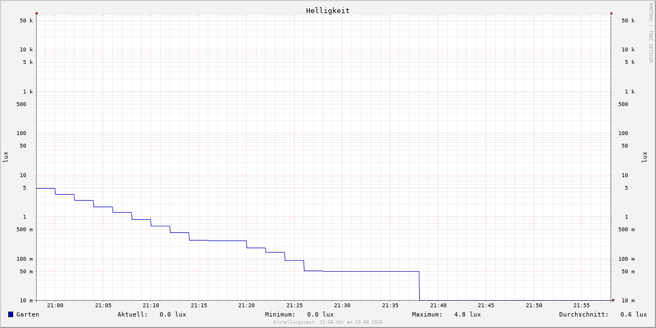This screenshot has width=656, height=328.
Task: Click the Helligkeit chart title
Action: point(327,10)
